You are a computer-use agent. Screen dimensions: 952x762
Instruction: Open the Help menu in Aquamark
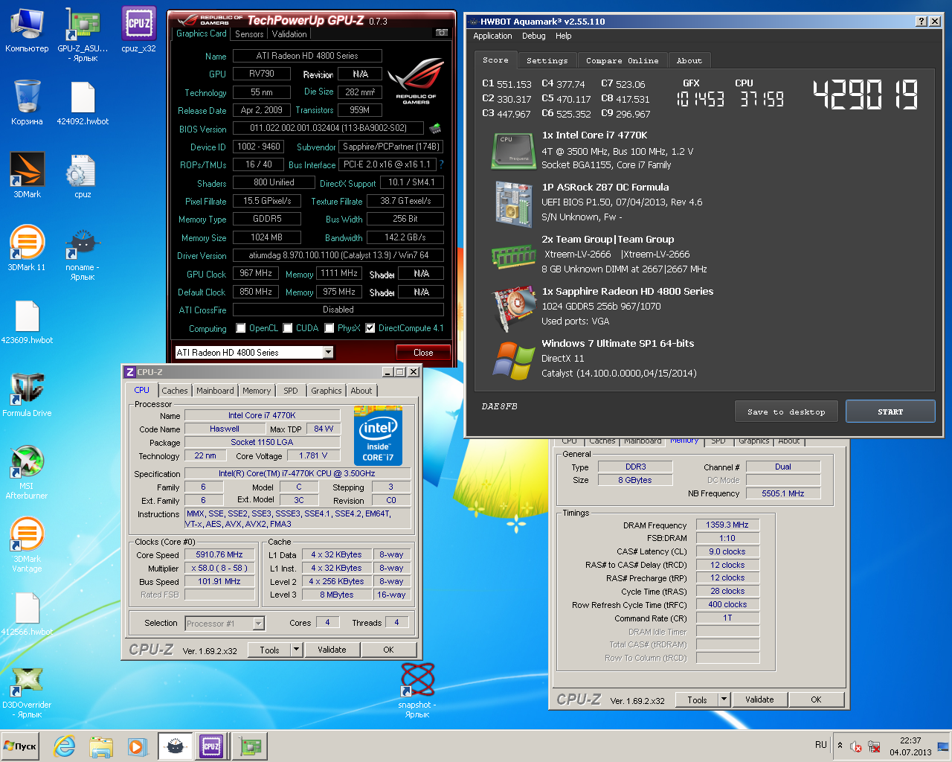point(564,36)
